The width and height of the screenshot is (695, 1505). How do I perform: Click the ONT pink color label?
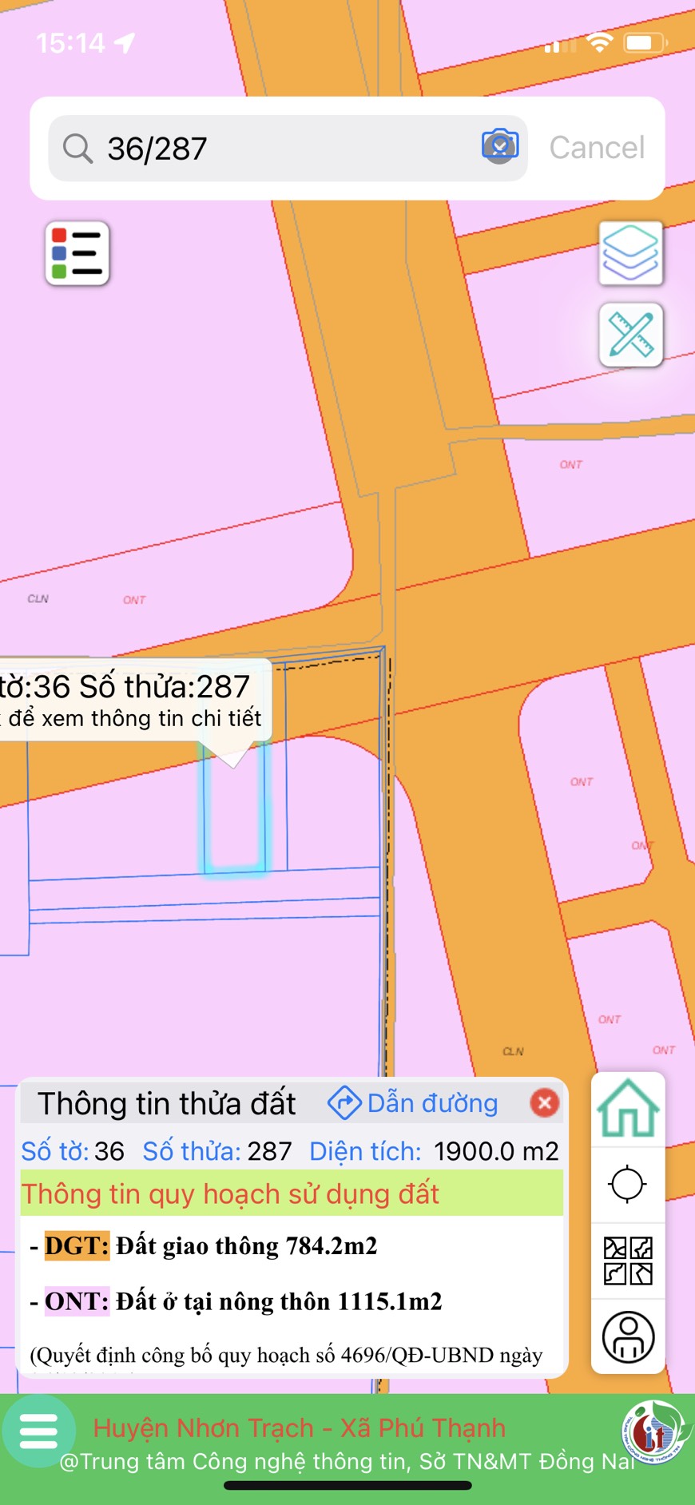(x=77, y=1301)
